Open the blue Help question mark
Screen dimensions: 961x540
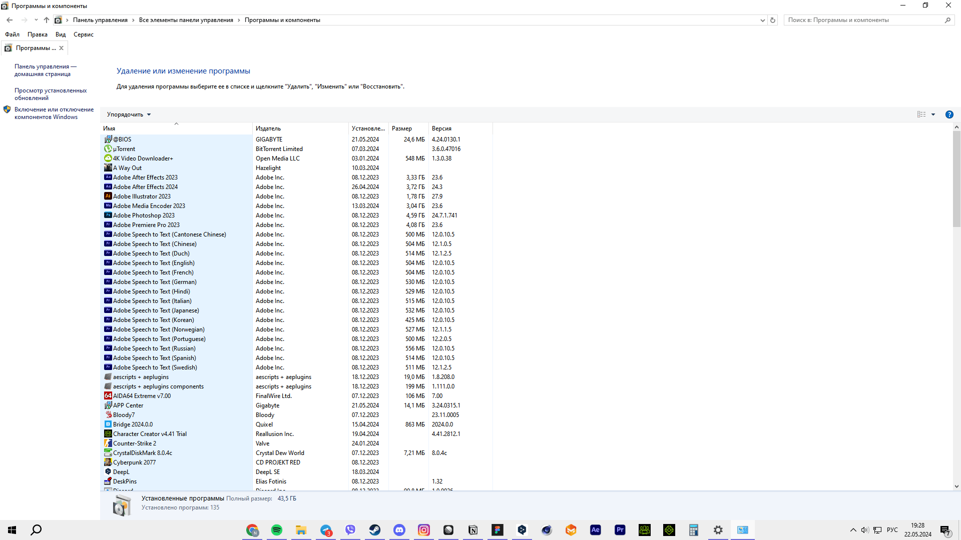point(949,114)
